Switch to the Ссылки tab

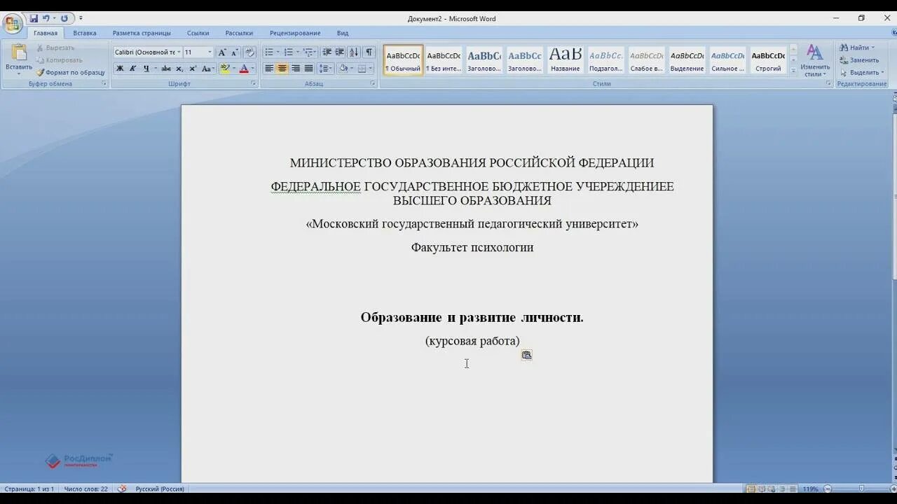[198, 33]
